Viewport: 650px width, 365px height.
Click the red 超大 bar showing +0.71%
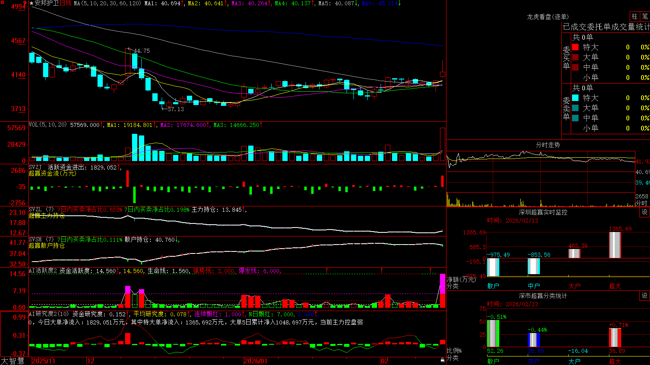pyautogui.click(x=615, y=337)
